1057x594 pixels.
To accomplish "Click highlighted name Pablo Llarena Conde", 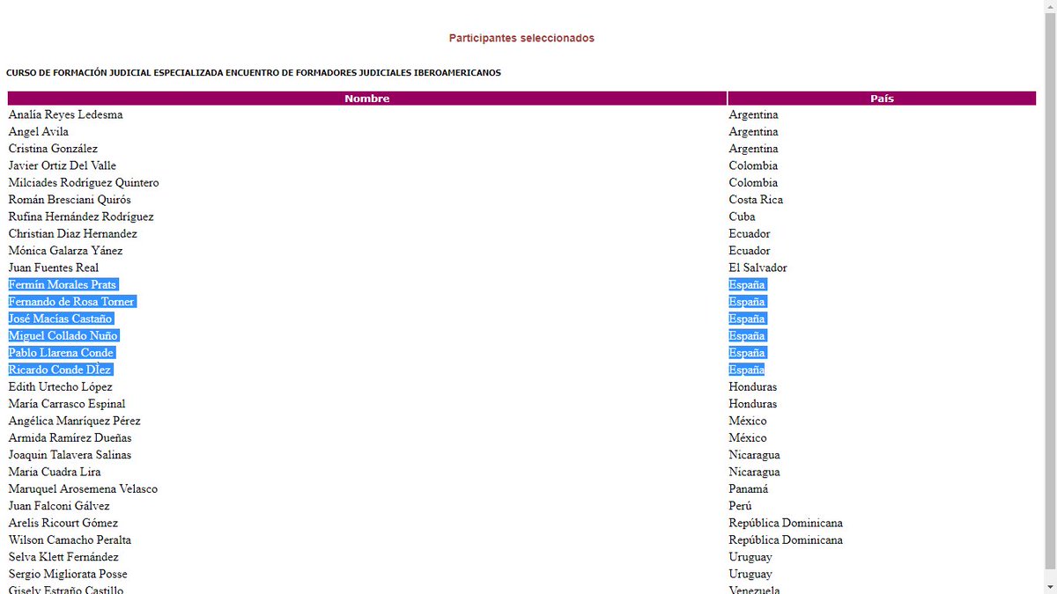I will pyautogui.click(x=62, y=353).
